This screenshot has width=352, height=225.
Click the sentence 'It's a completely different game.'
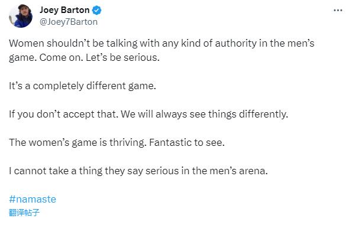click(82, 86)
